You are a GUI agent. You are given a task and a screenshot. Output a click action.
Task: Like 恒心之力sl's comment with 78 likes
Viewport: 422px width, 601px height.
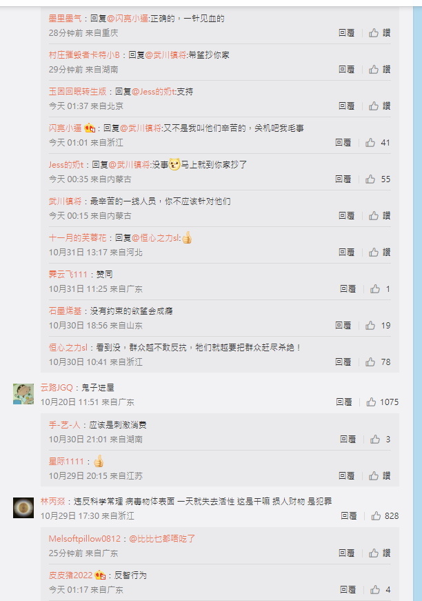tap(378, 362)
